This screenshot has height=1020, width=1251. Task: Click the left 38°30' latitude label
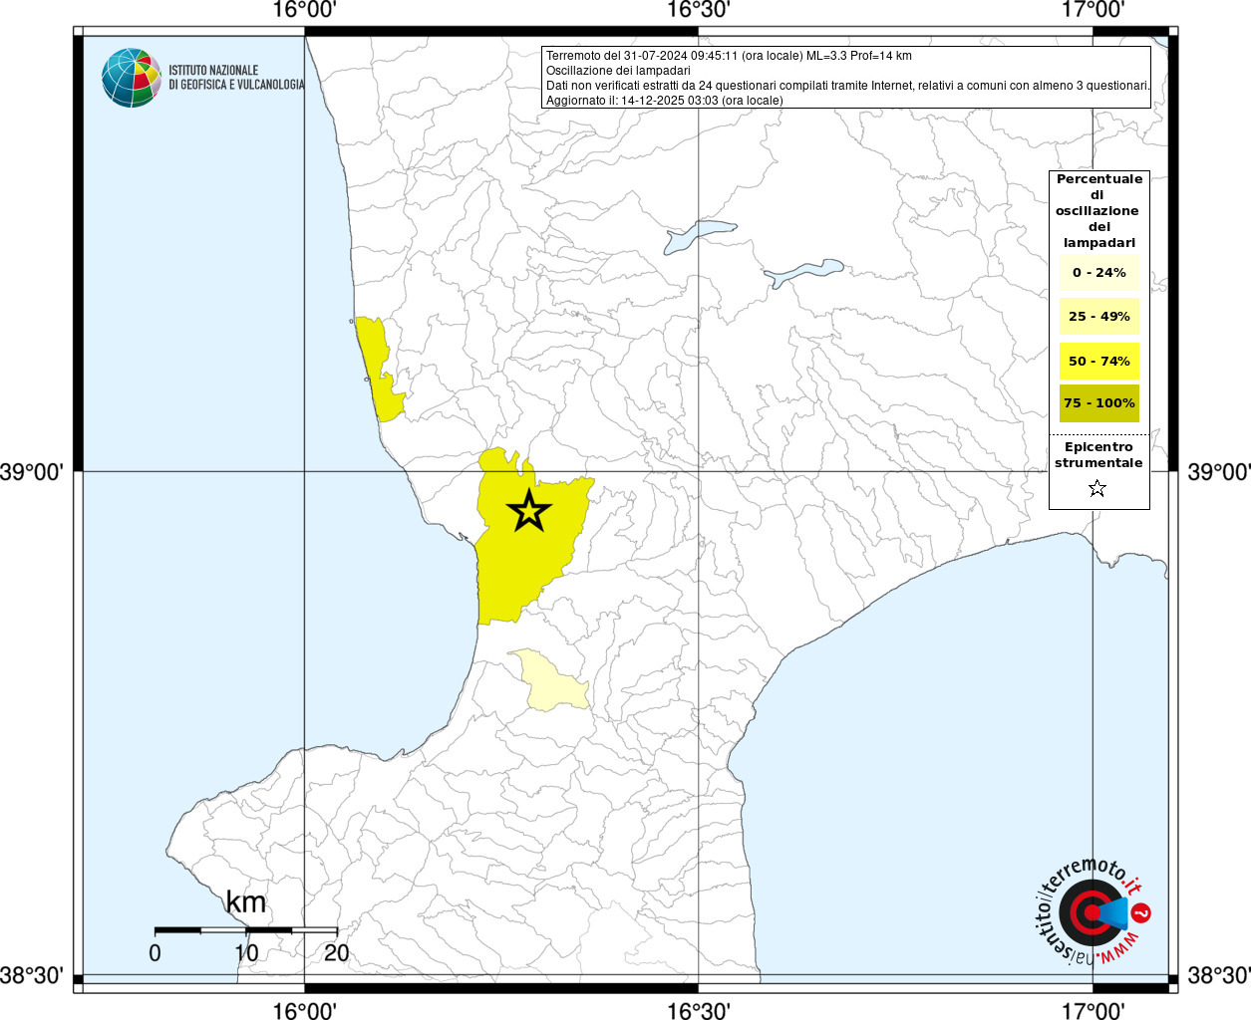32,975
